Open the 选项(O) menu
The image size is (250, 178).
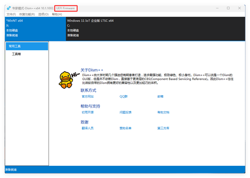coord(43,14)
